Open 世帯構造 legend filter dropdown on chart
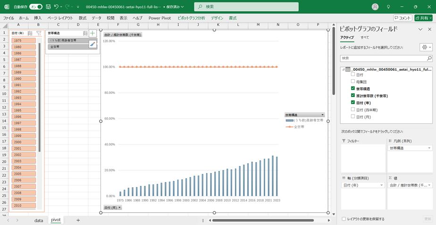Image resolution: width=436 pixels, height=225 pixels. pos(323,115)
